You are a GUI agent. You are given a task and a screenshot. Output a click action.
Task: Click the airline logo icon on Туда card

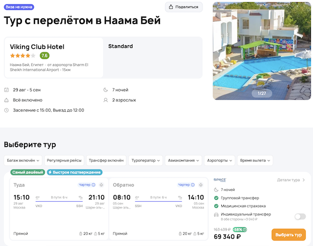coord(101,185)
